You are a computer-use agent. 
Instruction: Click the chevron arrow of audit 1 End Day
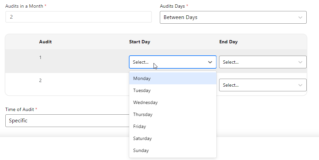300,62
